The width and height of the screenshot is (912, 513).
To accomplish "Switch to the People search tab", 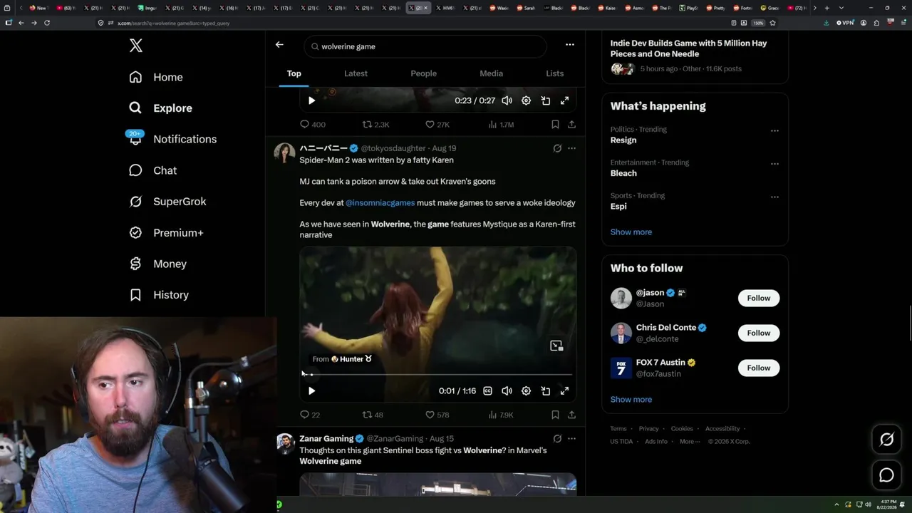I will click(x=423, y=73).
